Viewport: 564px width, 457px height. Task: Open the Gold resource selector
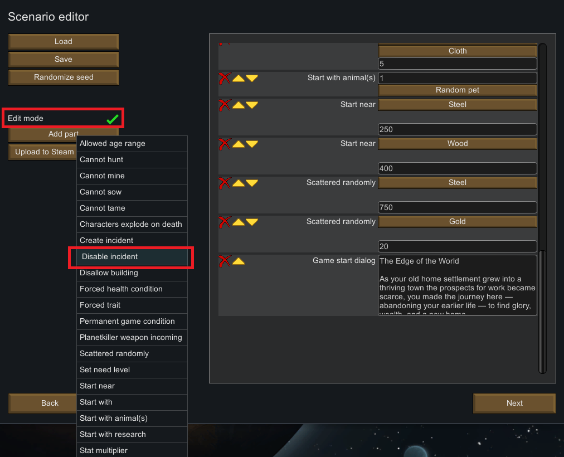pos(457,221)
